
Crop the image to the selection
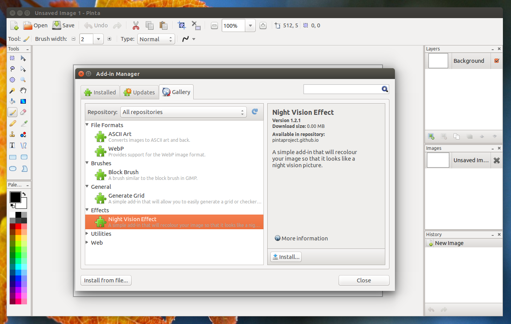[x=182, y=25]
